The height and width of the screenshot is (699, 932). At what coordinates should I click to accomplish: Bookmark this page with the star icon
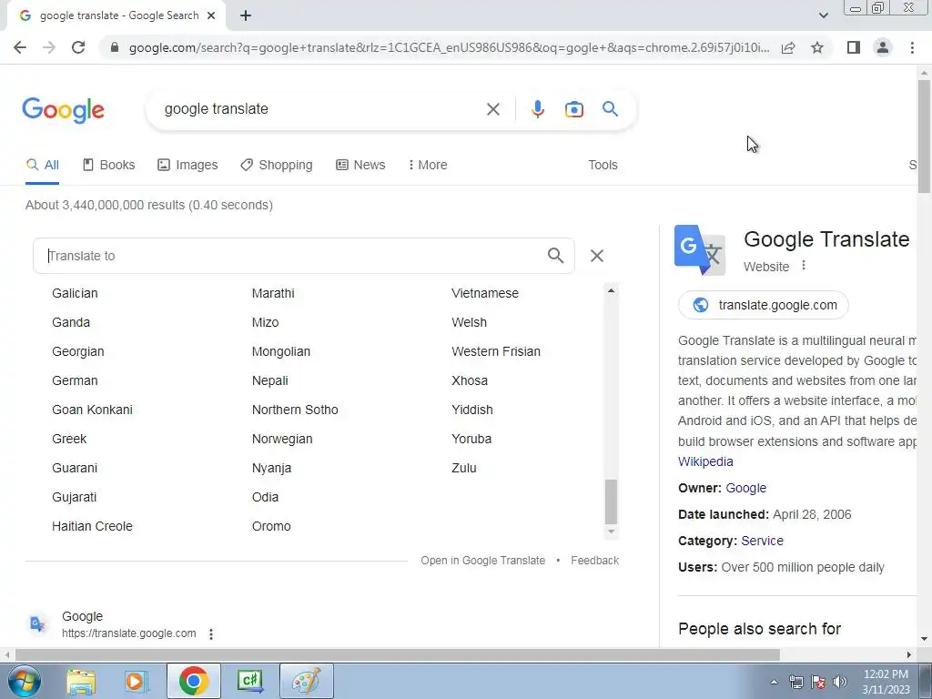817,47
